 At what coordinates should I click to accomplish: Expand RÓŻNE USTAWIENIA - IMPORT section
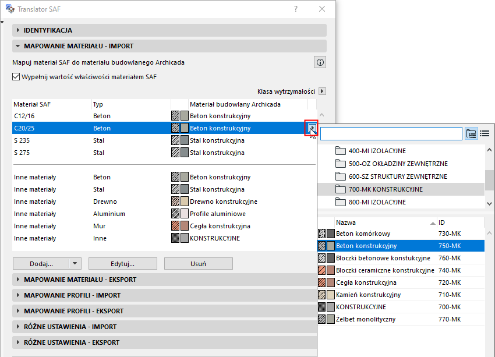click(164, 327)
